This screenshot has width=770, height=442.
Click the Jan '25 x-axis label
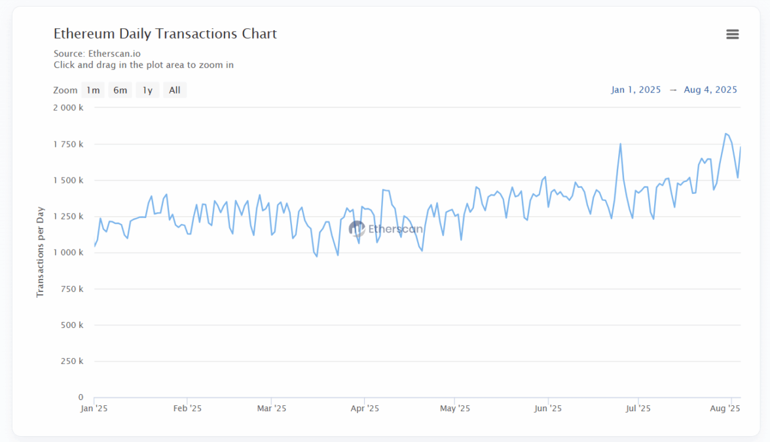pos(94,409)
